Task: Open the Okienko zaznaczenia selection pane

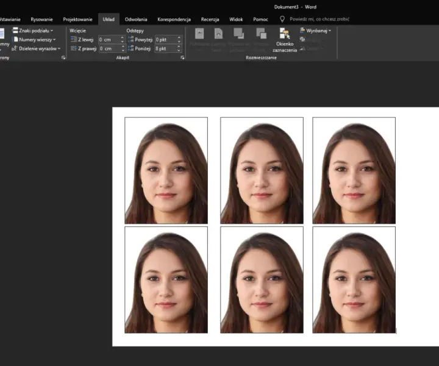Action: (x=285, y=40)
